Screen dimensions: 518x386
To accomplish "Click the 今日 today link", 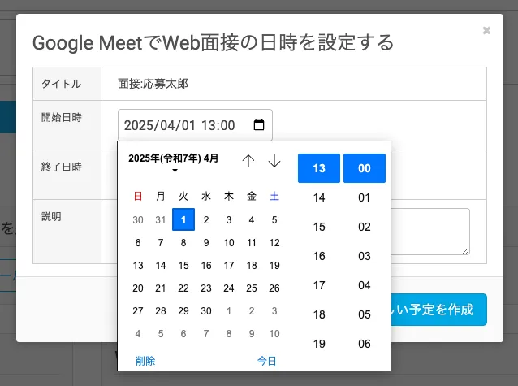I will [x=266, y=361].
